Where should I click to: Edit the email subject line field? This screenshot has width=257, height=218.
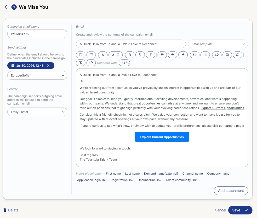(x=131, y=44)
